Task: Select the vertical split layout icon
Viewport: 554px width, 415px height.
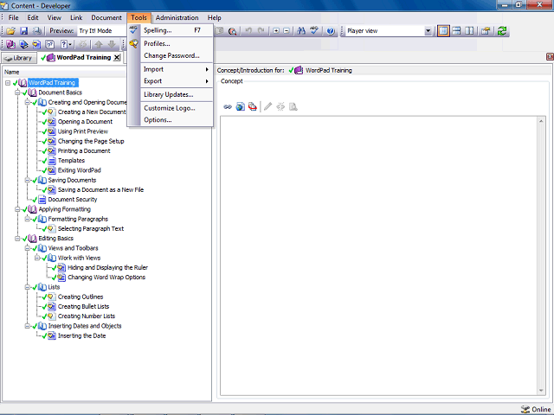Action: pyautogui.click(x=469, y=31)
